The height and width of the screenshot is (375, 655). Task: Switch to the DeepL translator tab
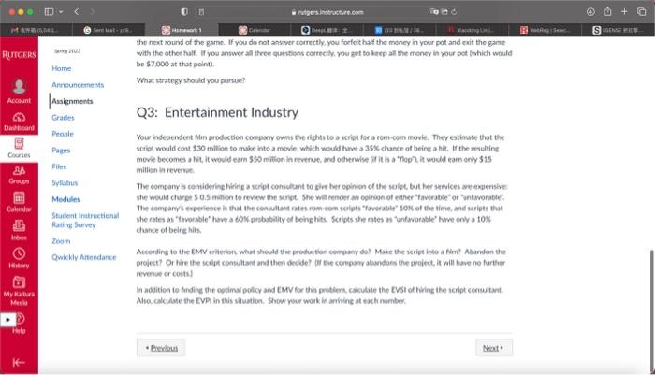(327, 30)
